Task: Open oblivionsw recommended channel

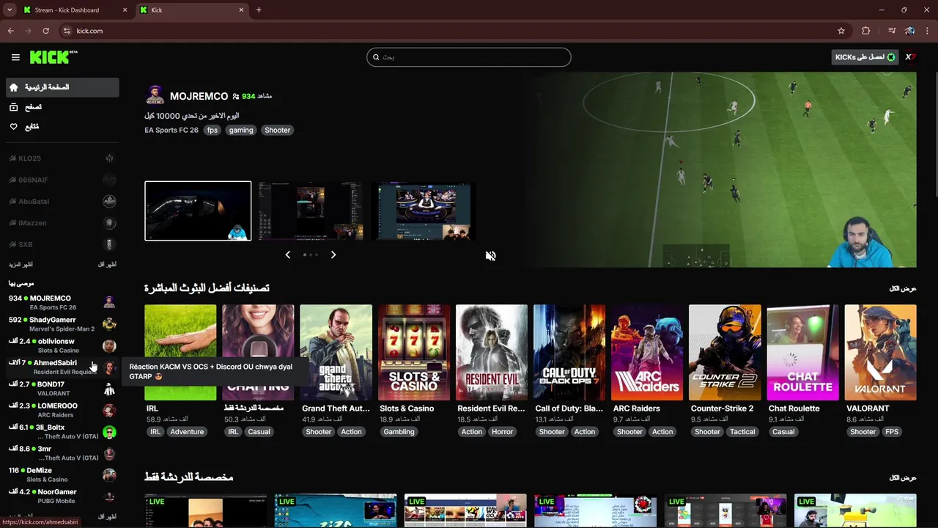Action: click(x=62, y=345)
